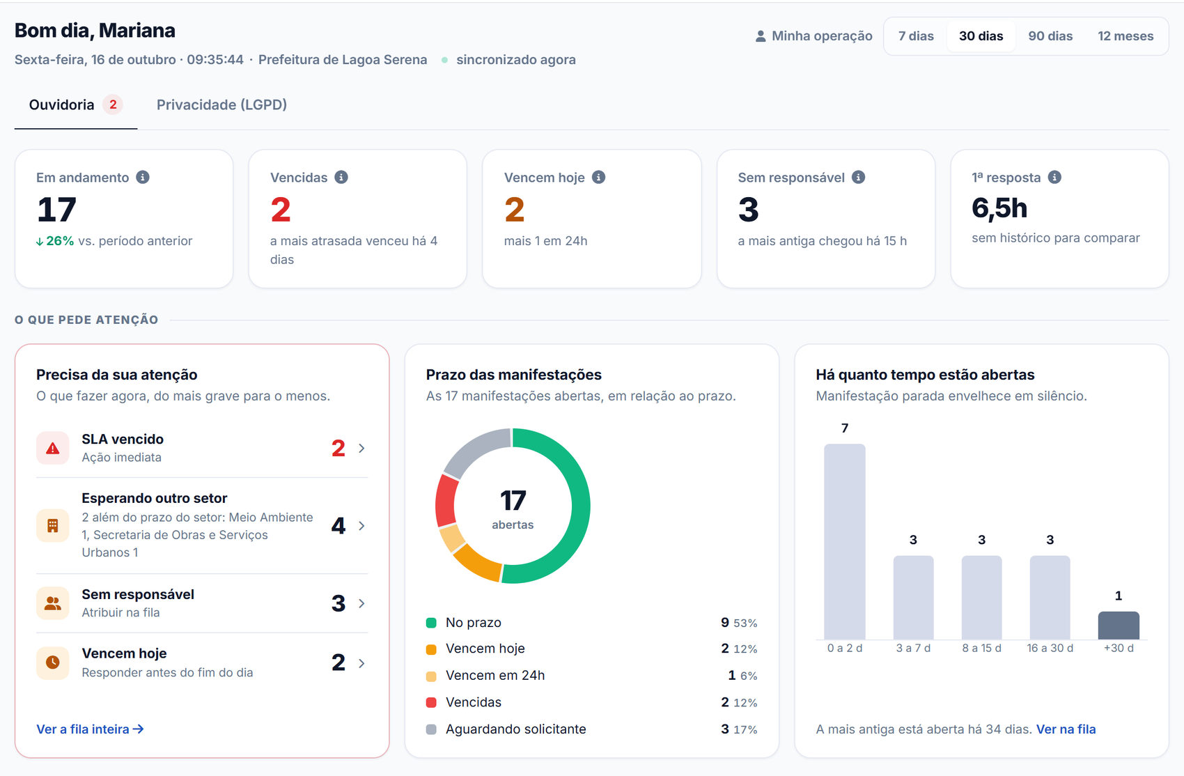This screenshot has width=1184, height=776.
Task: Choose the 12 meses period
Action: coord(1125,36)
